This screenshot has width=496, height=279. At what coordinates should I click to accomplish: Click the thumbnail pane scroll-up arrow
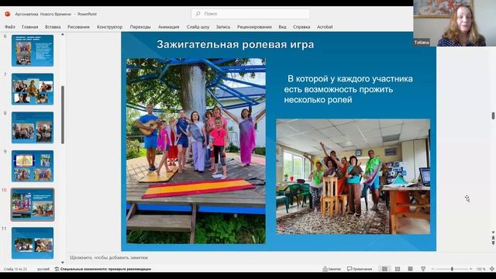coord(62,34)
